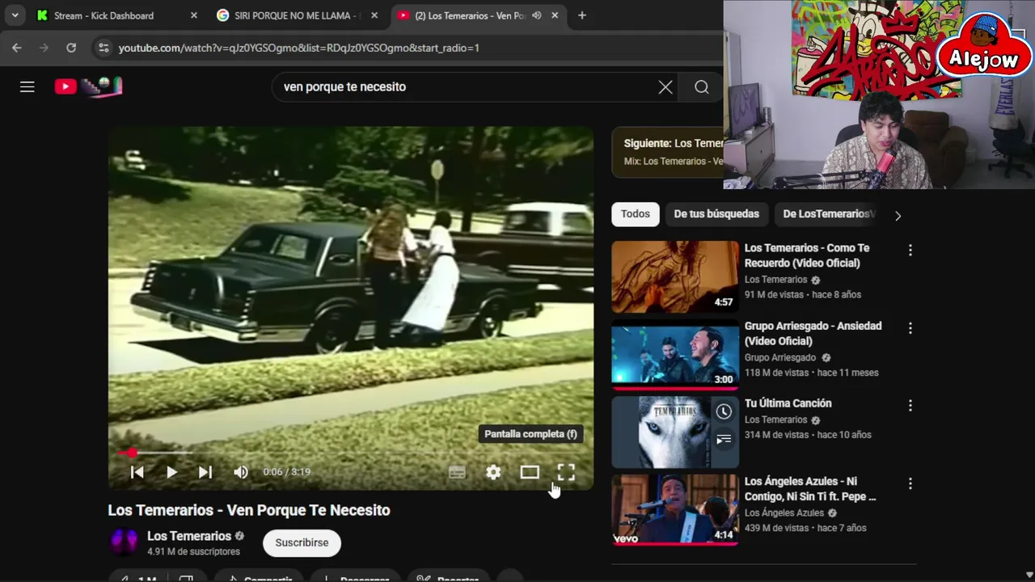Image resolution: width=1035 pixels, height=582 pixels.
Task: Mute the YouTube tab via its speaker icon
Action: tap(536, 15)
